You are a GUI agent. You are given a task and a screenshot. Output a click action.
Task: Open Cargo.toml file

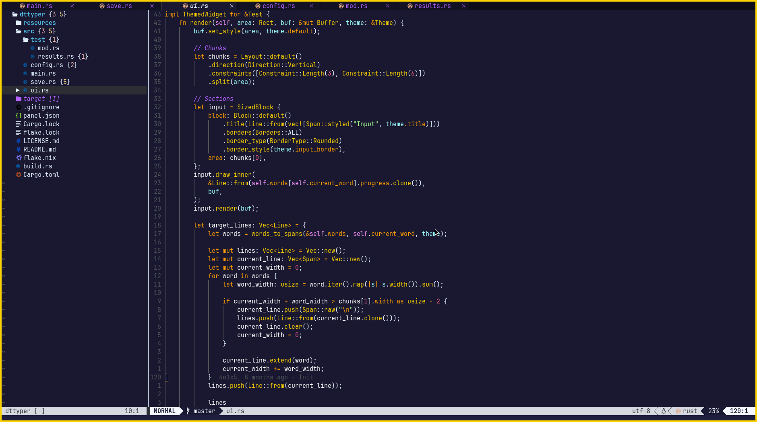pos(41,175)
